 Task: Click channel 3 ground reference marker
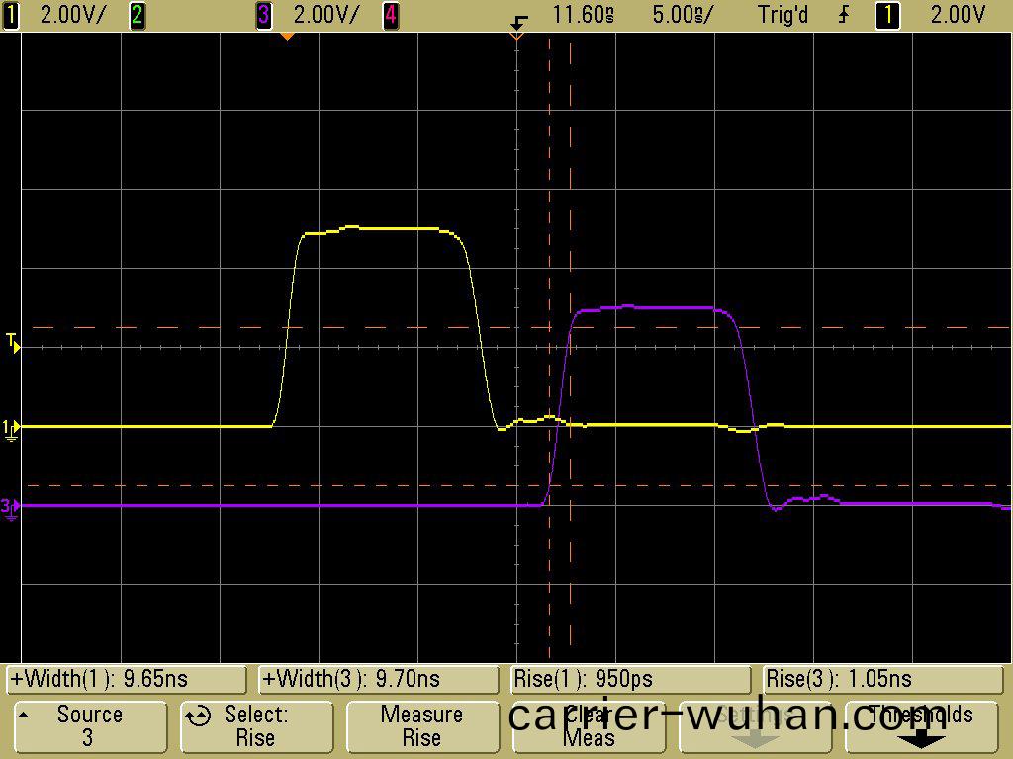[10, 506]
